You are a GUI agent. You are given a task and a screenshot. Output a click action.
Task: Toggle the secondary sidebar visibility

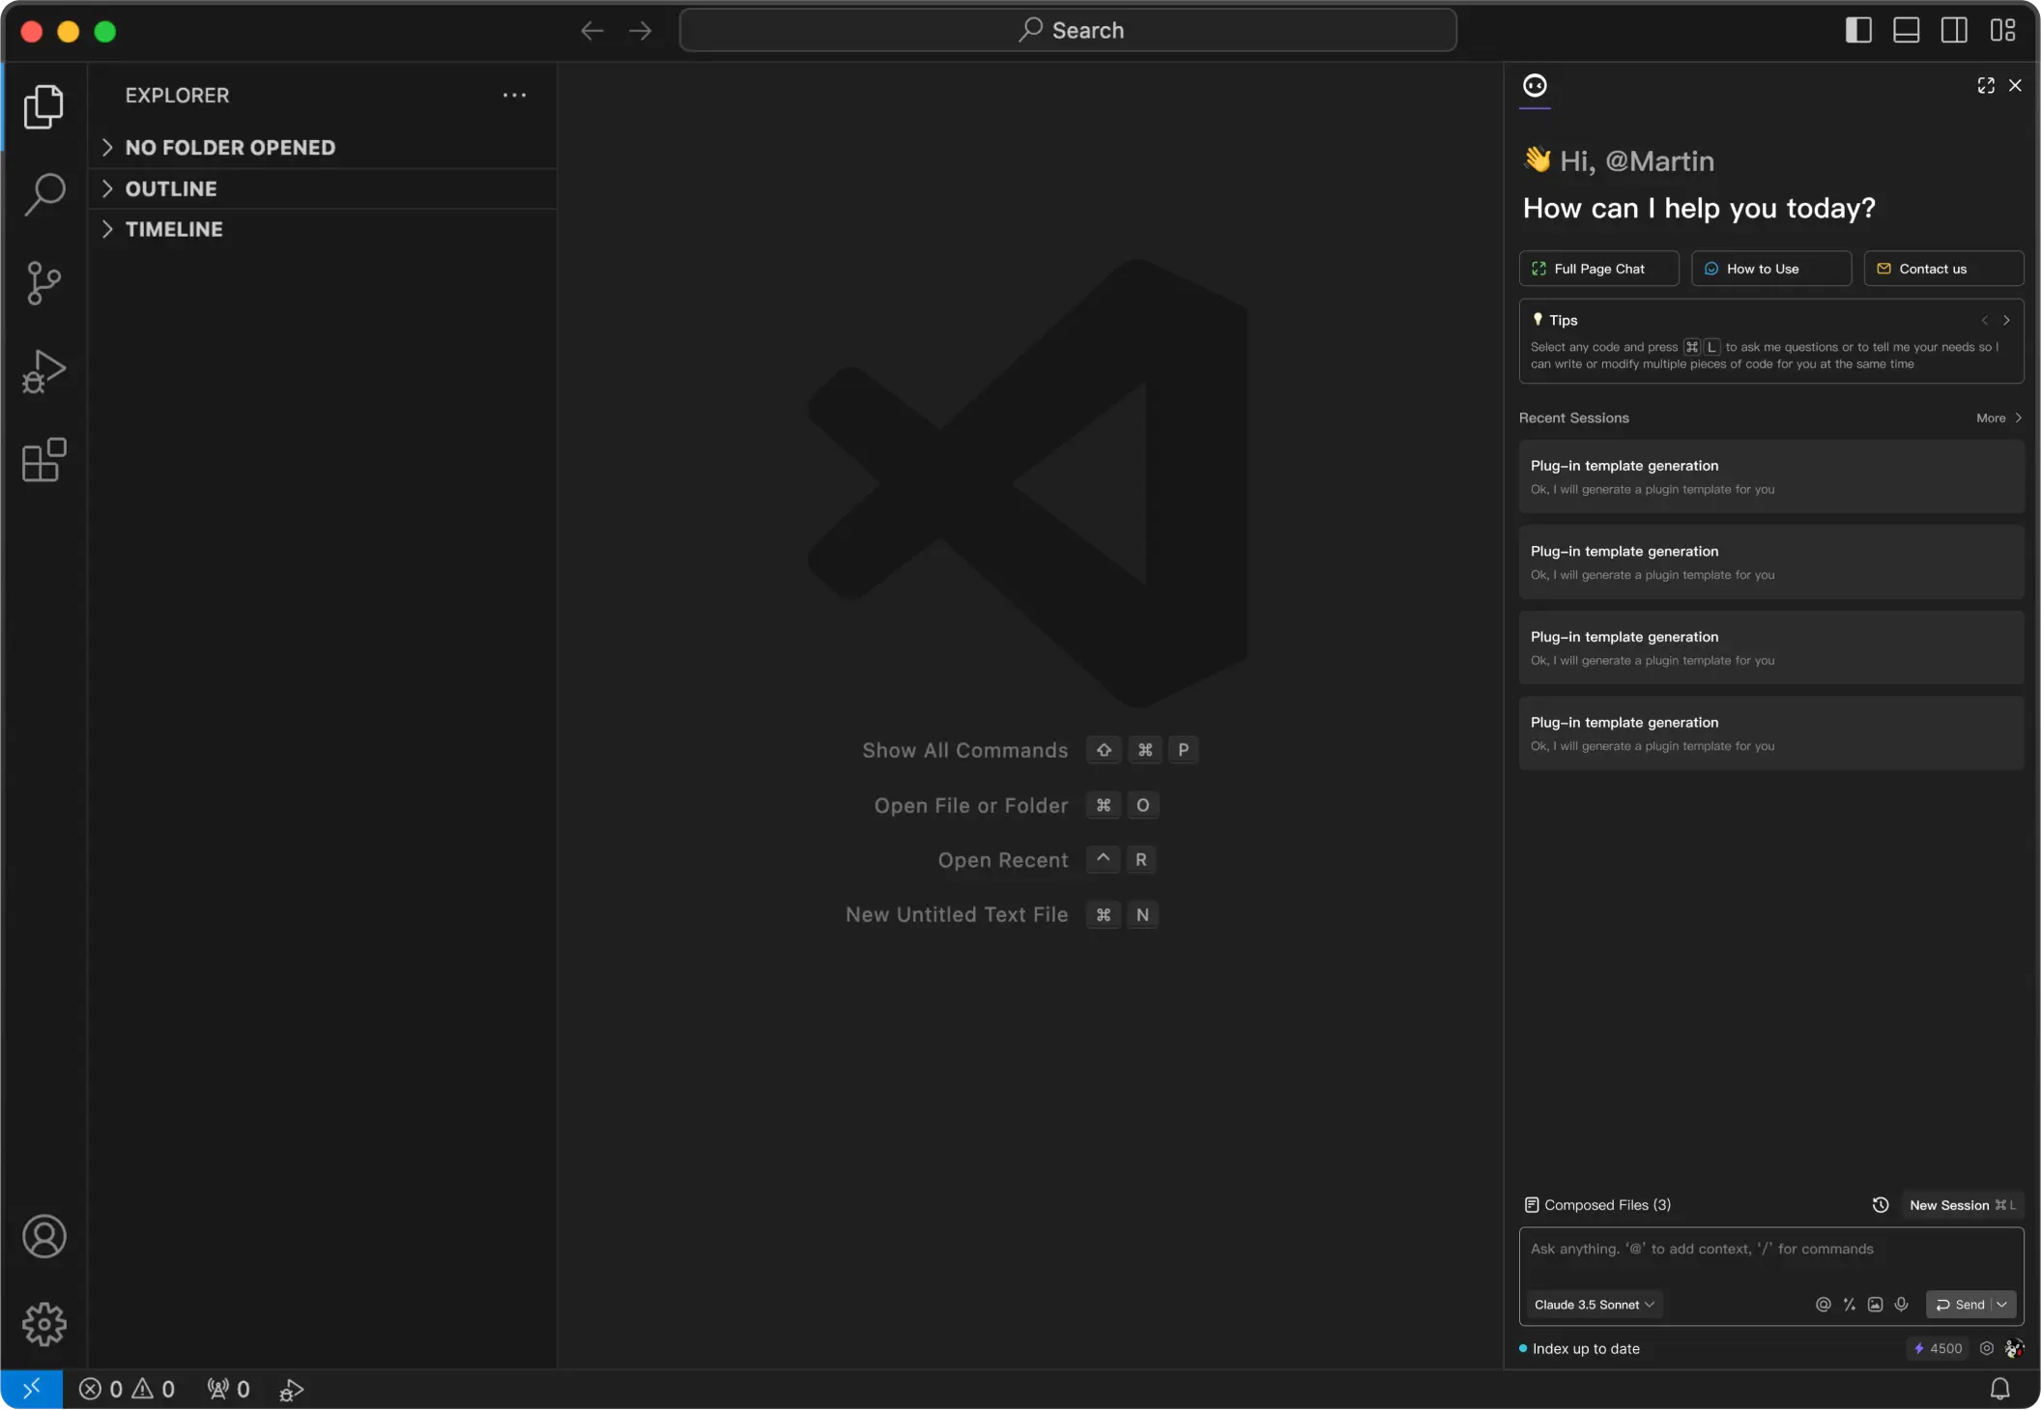coord(1953,30)
